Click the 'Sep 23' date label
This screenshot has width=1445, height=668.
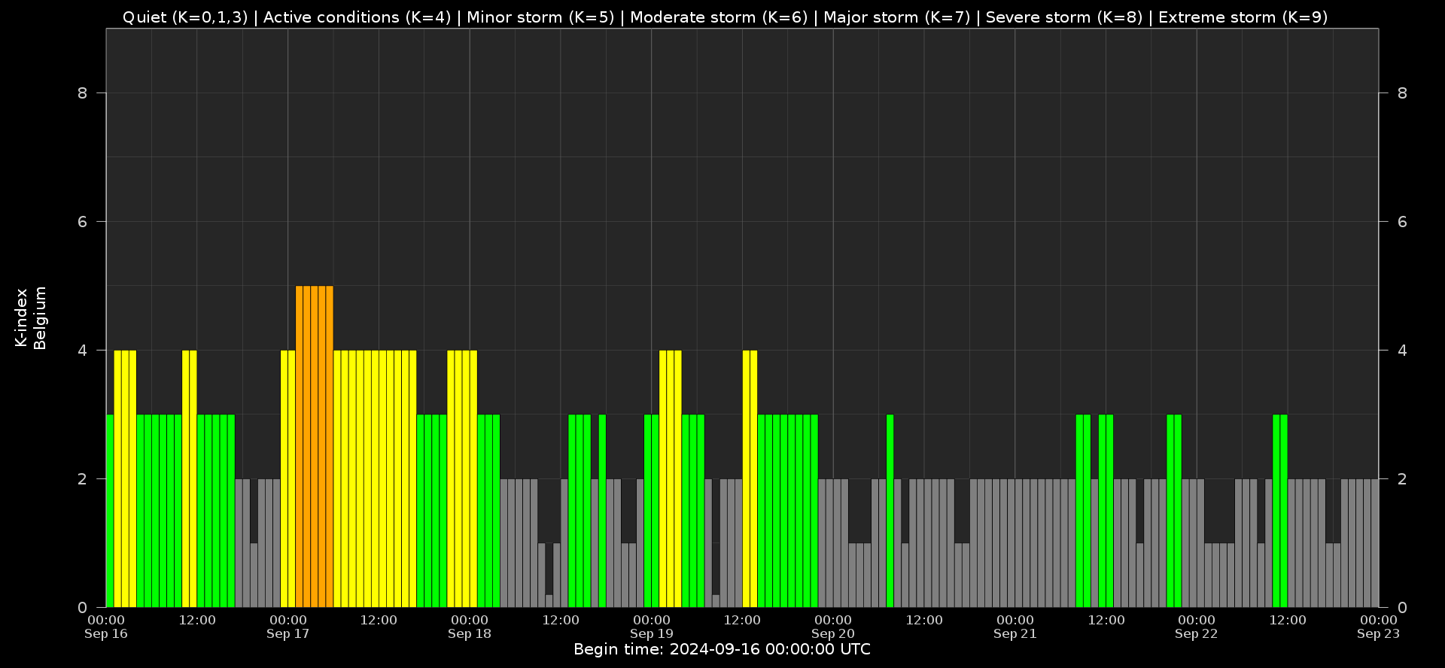[x=1379, y=633]
